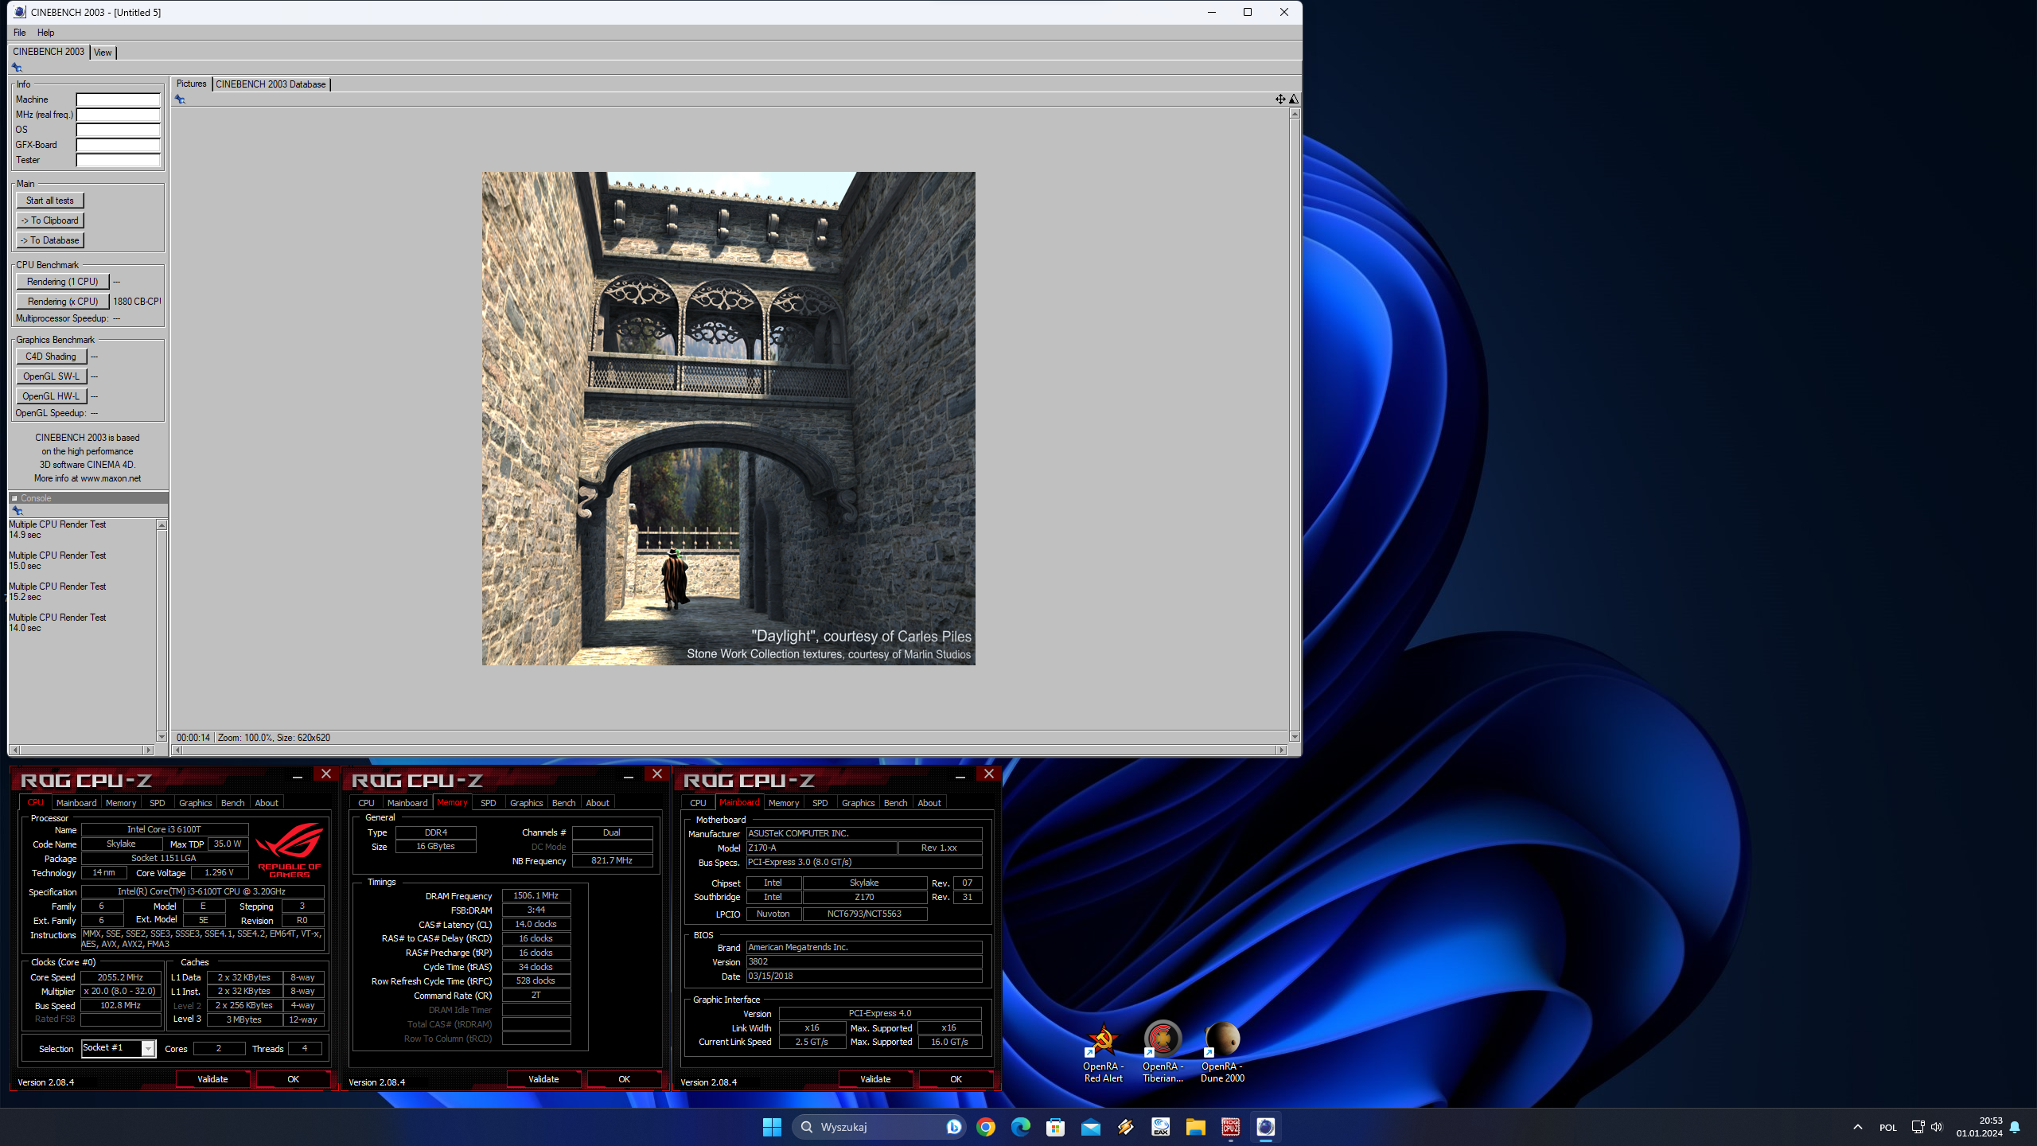The image size is (2037, 1146).
Task: Click Validate in the CPU-Z window showing Memory
Action: (x=543, y=1079)
